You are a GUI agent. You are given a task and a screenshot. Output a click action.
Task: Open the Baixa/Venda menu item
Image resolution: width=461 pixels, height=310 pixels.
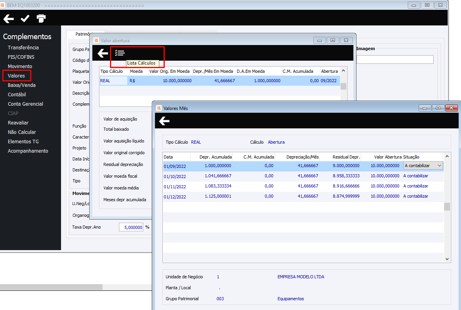[x=22, y=85]
